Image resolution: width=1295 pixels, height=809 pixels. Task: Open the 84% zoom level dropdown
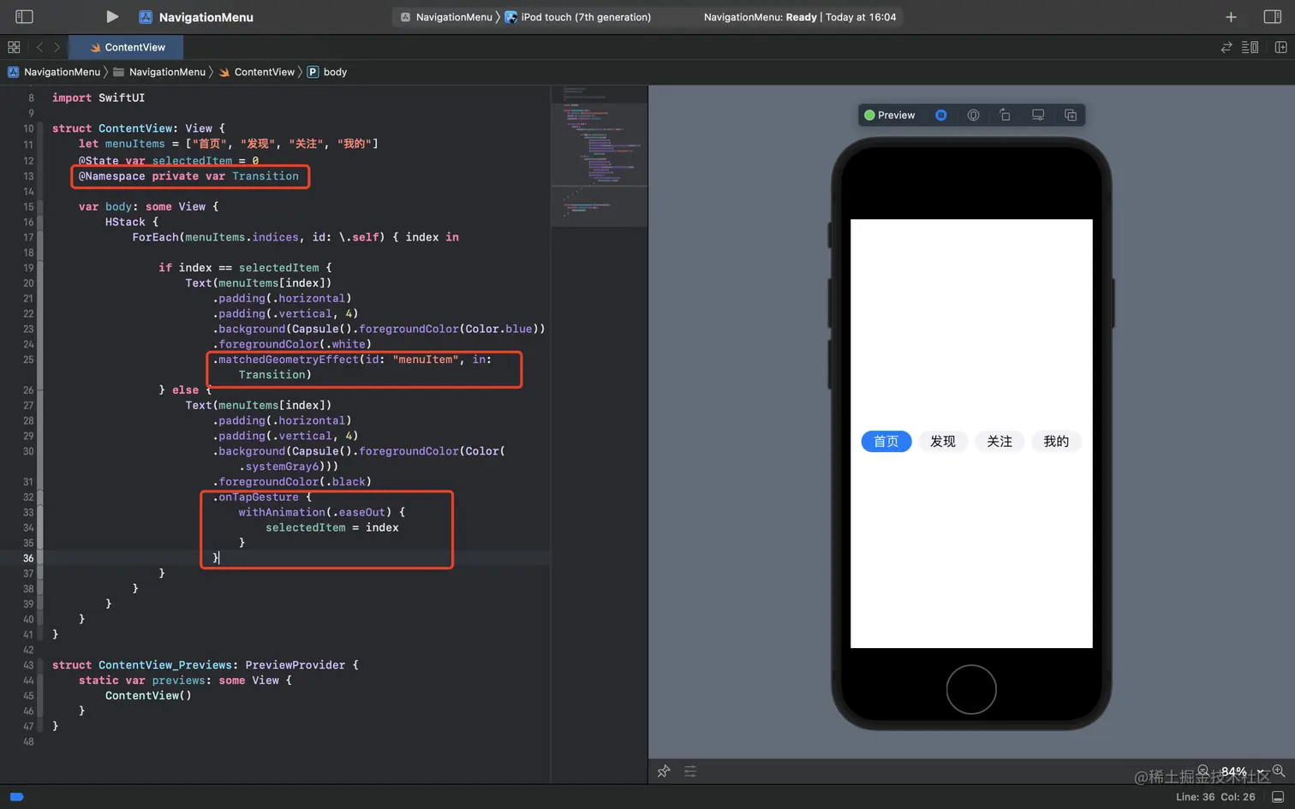(1241, 771)
